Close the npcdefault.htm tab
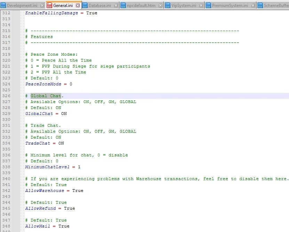The width and height of the screenshot is (289, 232). (x=161, y=6)
